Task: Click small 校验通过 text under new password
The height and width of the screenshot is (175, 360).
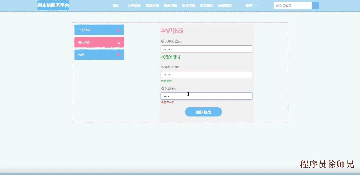Action: point(166,81)
